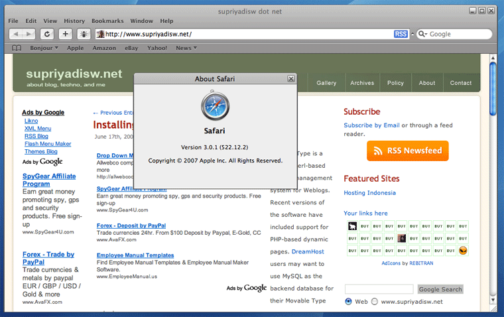Image resolution: width=504 pixels, height=317 pixels.
Task: Click the RSS badge in the address bar
Action: click(401, 34)
